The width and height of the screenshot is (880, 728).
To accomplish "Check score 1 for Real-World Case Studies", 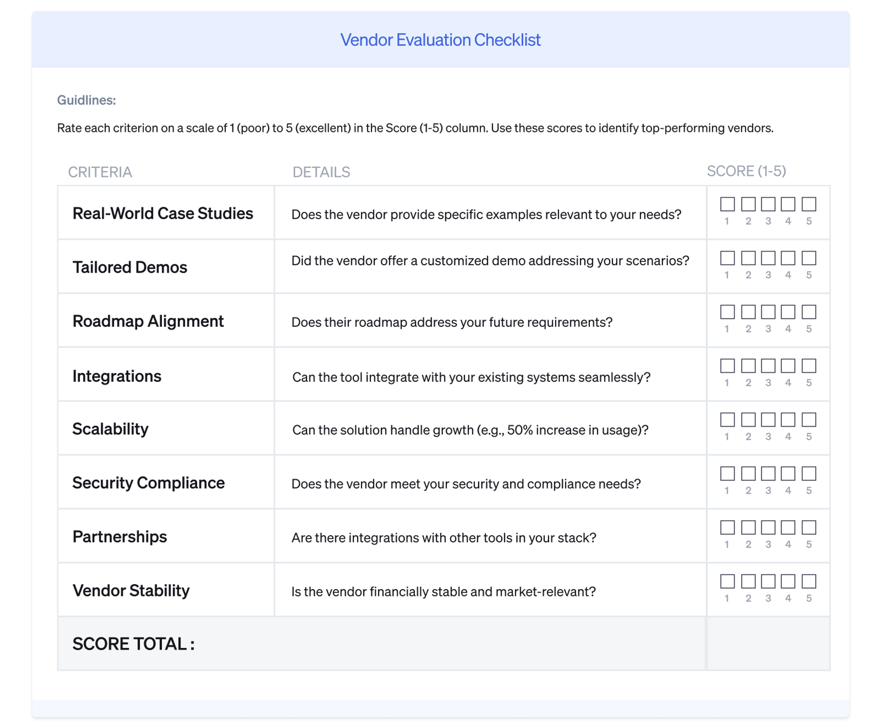I will (x=727, y=204).
